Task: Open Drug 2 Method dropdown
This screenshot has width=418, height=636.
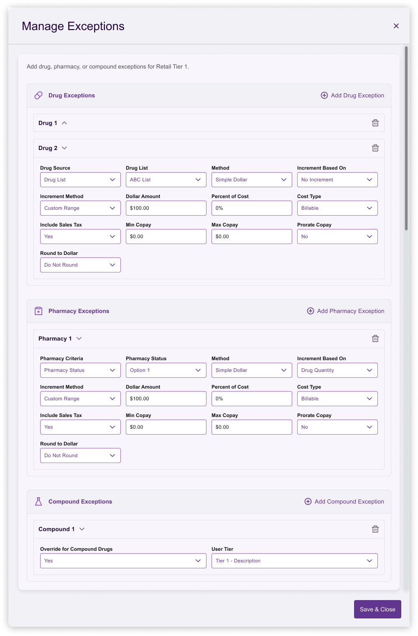Action: (252, 180)
